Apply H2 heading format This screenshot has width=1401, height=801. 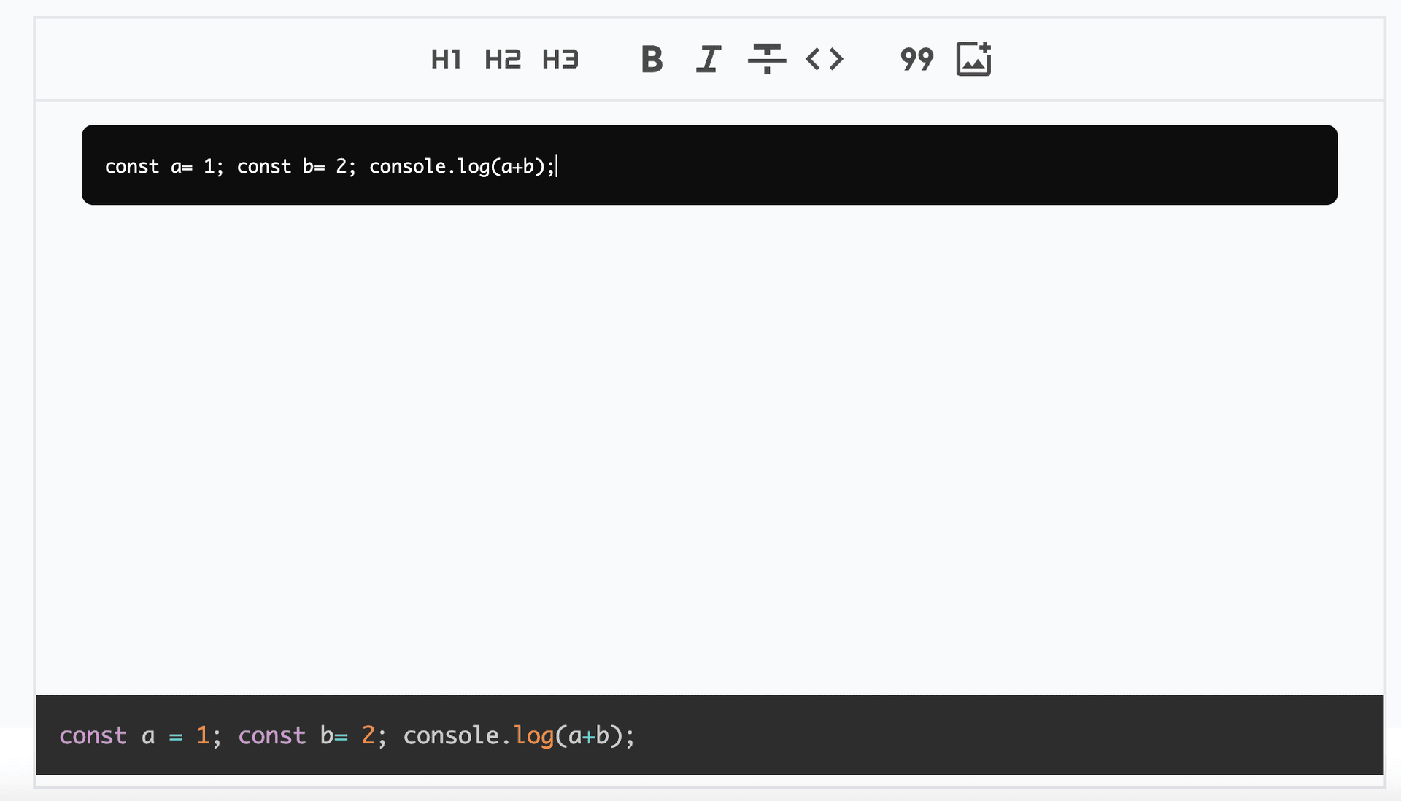pyautogui.click(x=503, y=59)
